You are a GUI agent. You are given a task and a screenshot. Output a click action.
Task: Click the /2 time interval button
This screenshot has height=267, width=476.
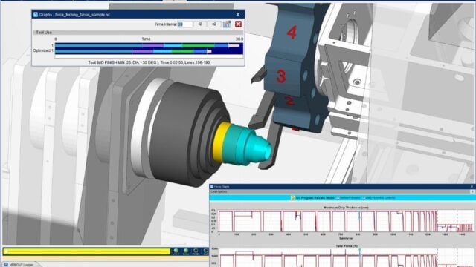(200, 24)
